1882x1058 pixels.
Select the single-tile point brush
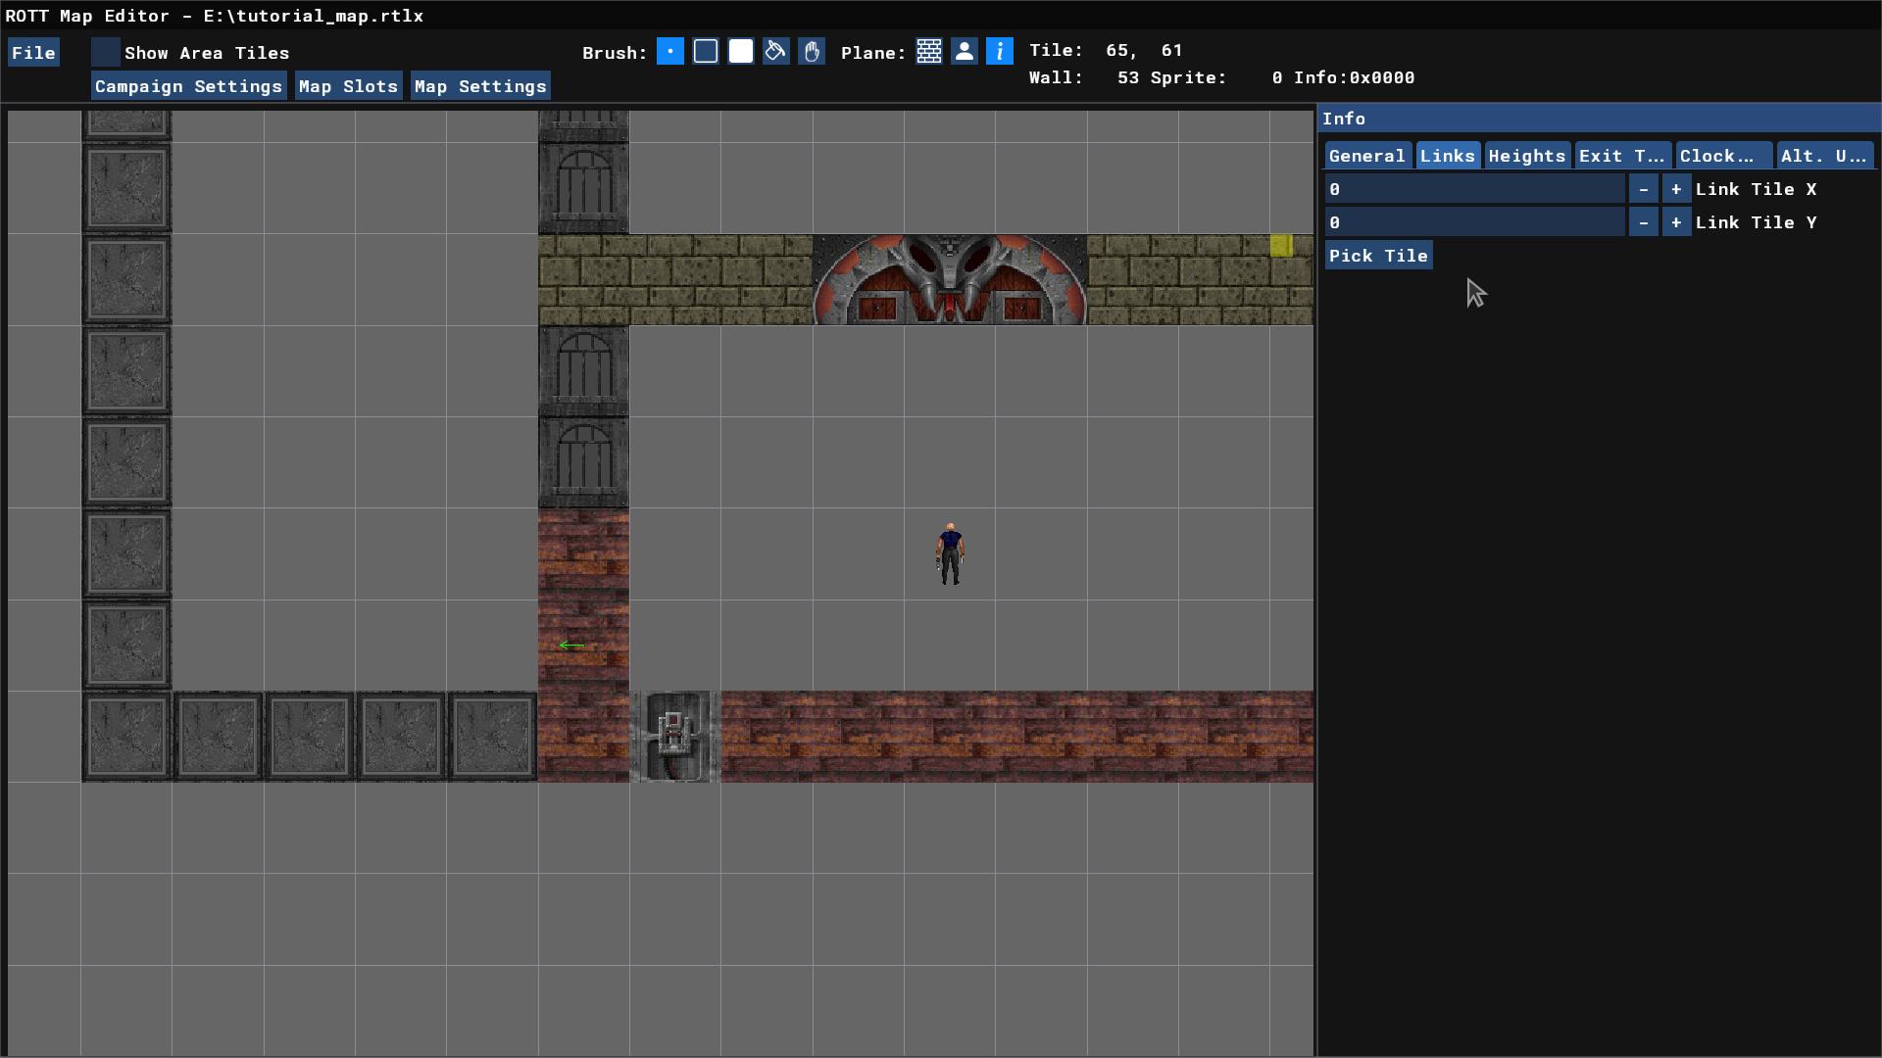(x=670, y=52)
